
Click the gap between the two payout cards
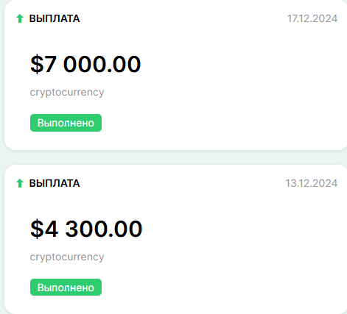(175, 157)
